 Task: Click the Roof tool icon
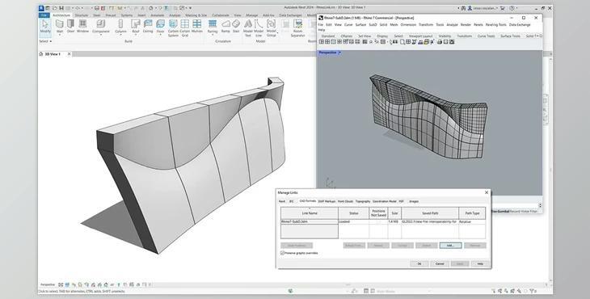[x=136, y=24]
